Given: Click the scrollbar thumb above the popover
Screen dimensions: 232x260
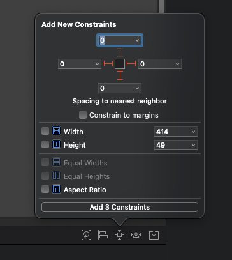Looking at the screenshot, I should 161,6.
